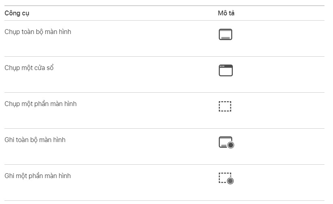Select "Ghi một phần màn hình" text
This screenshot has width=333, height=204.
(38, 176)
